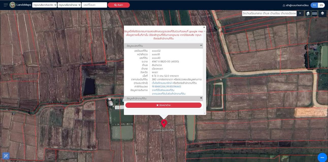Screen dimensions: 328x162
Task: Open the province selection dropdown
Action: 44,5
